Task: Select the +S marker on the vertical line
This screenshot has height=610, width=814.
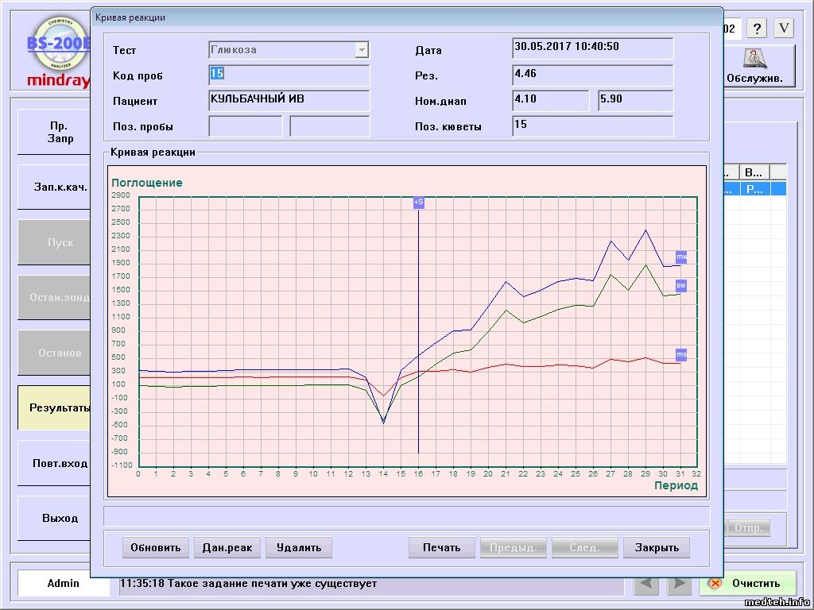Action: (418, 203)
